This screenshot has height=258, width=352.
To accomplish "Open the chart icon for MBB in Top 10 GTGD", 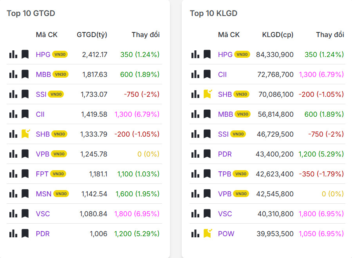I will point(13,74).
